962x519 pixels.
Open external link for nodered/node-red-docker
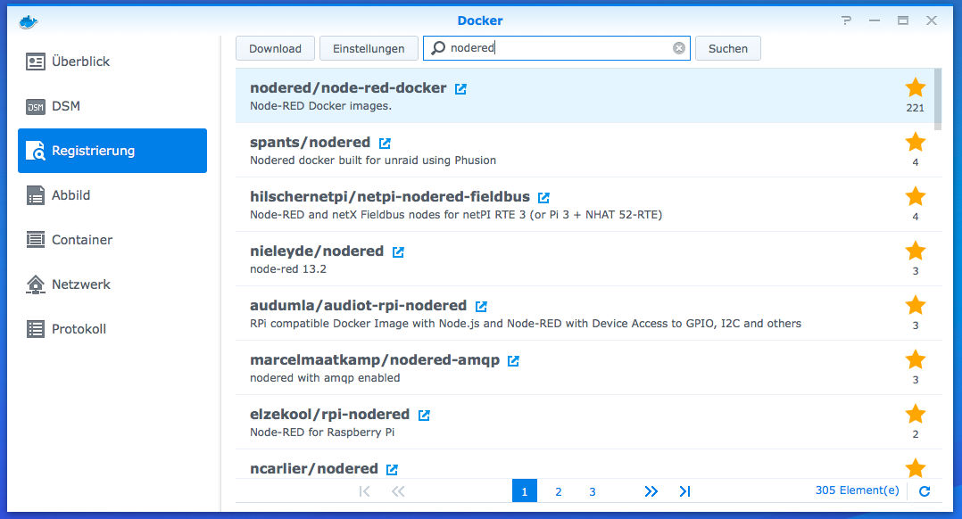coord(460,89)
